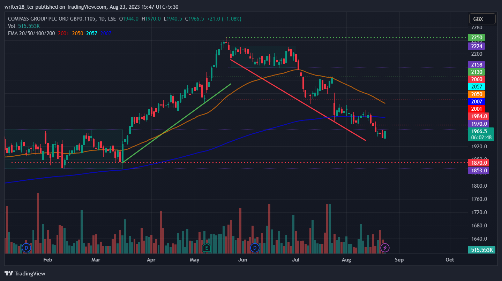502x281 pixels.
Task: Click the 1760.0 price scale label
Action: pos(478,199)
